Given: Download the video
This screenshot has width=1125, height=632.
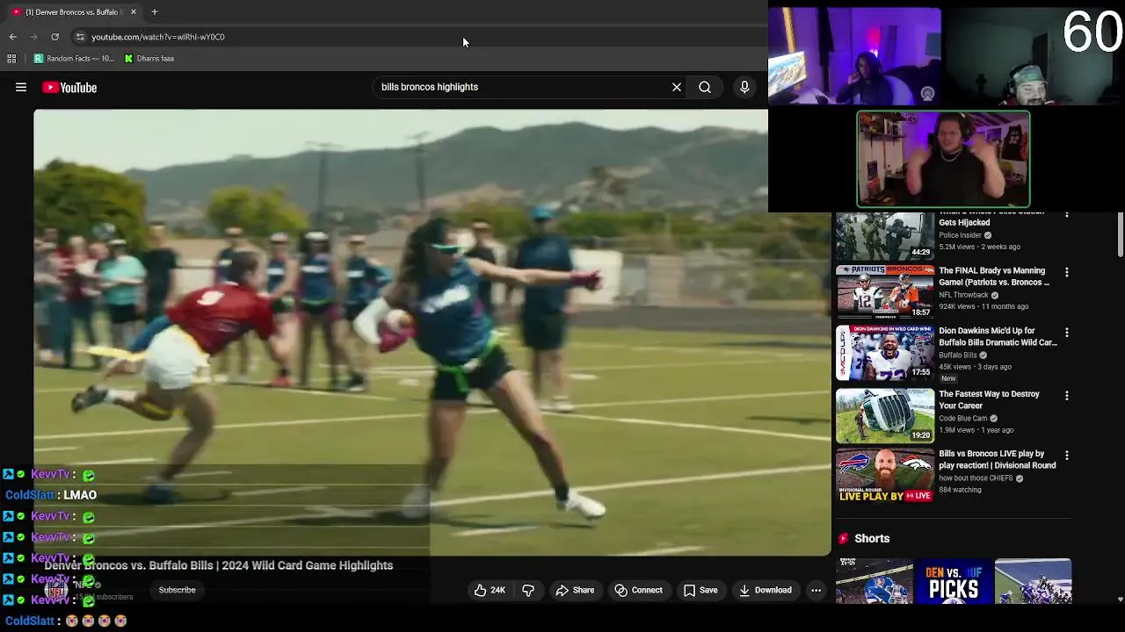Looking at the screenshot, I should coord(766,590).
